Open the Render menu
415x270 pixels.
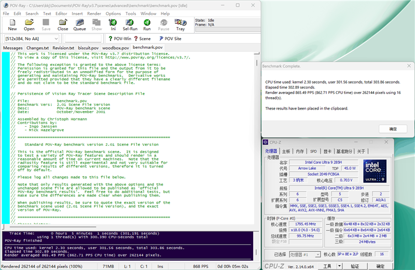click(94, 14)
